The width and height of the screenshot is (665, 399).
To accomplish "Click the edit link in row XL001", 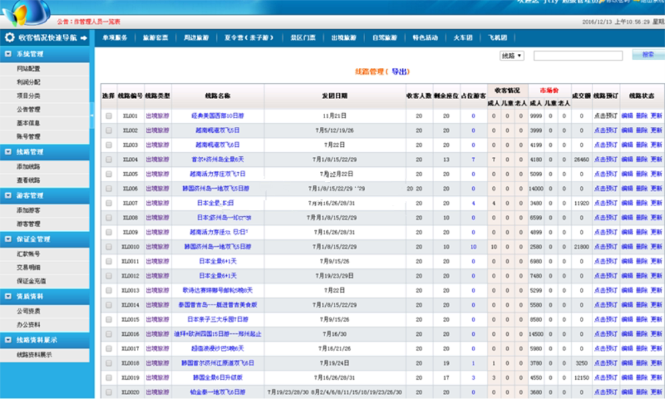I will (627, 116).
